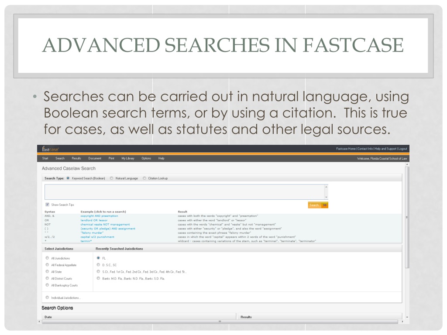
Task: Open My Library menu
Action: (x=128, y=158)
